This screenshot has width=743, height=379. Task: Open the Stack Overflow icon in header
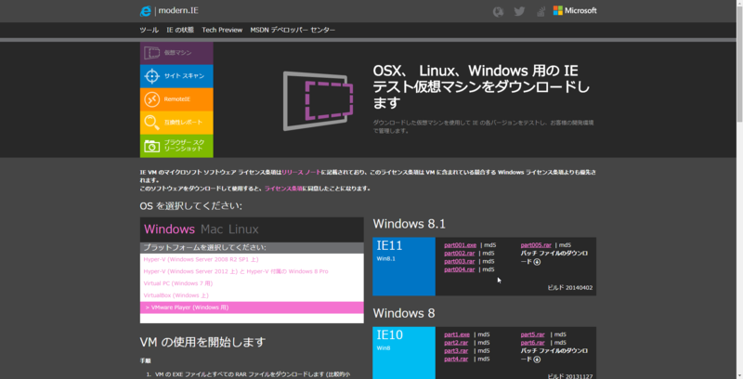tap(541, 11)
